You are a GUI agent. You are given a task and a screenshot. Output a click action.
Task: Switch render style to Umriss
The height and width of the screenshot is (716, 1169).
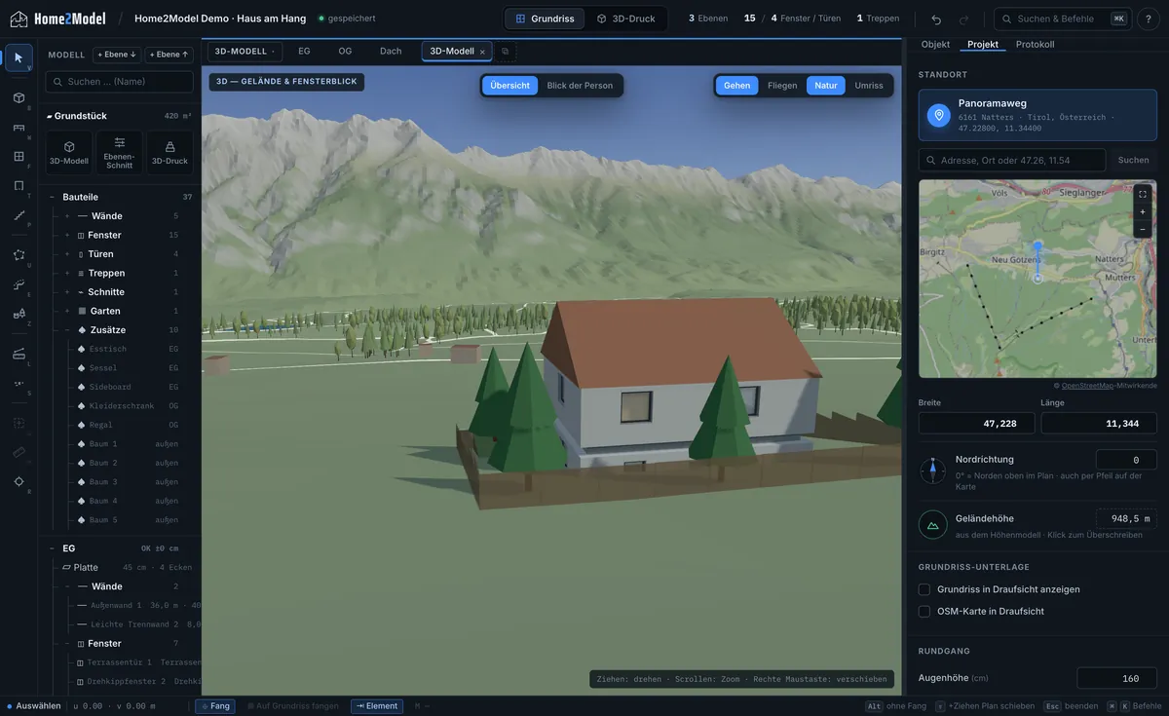[x=869, y=86]
